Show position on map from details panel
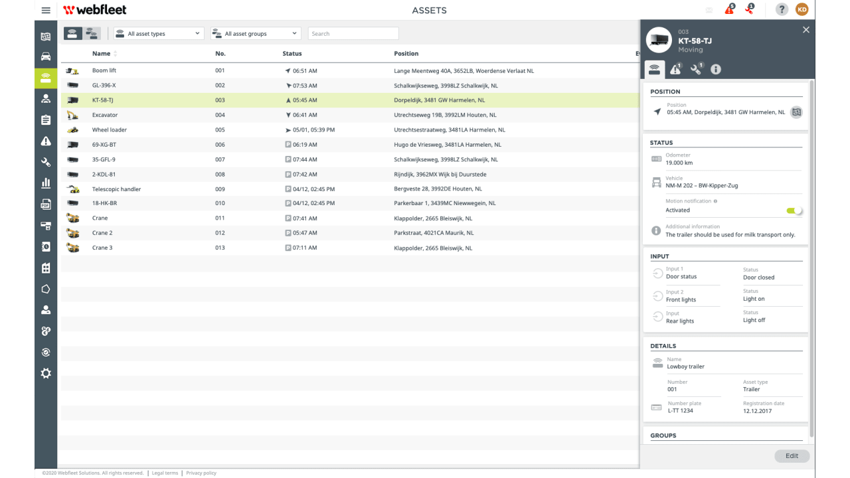The height and width of the screenshot is (478, 850). (x=796, y=112)
